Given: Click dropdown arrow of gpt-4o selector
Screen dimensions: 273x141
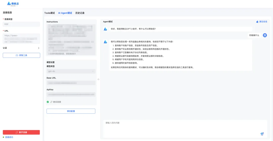Looking at the screenshot, I should point(93,71).
